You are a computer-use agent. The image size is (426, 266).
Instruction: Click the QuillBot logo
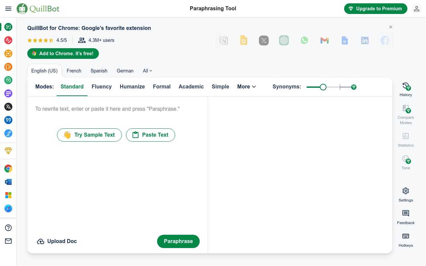pos(38,9)
